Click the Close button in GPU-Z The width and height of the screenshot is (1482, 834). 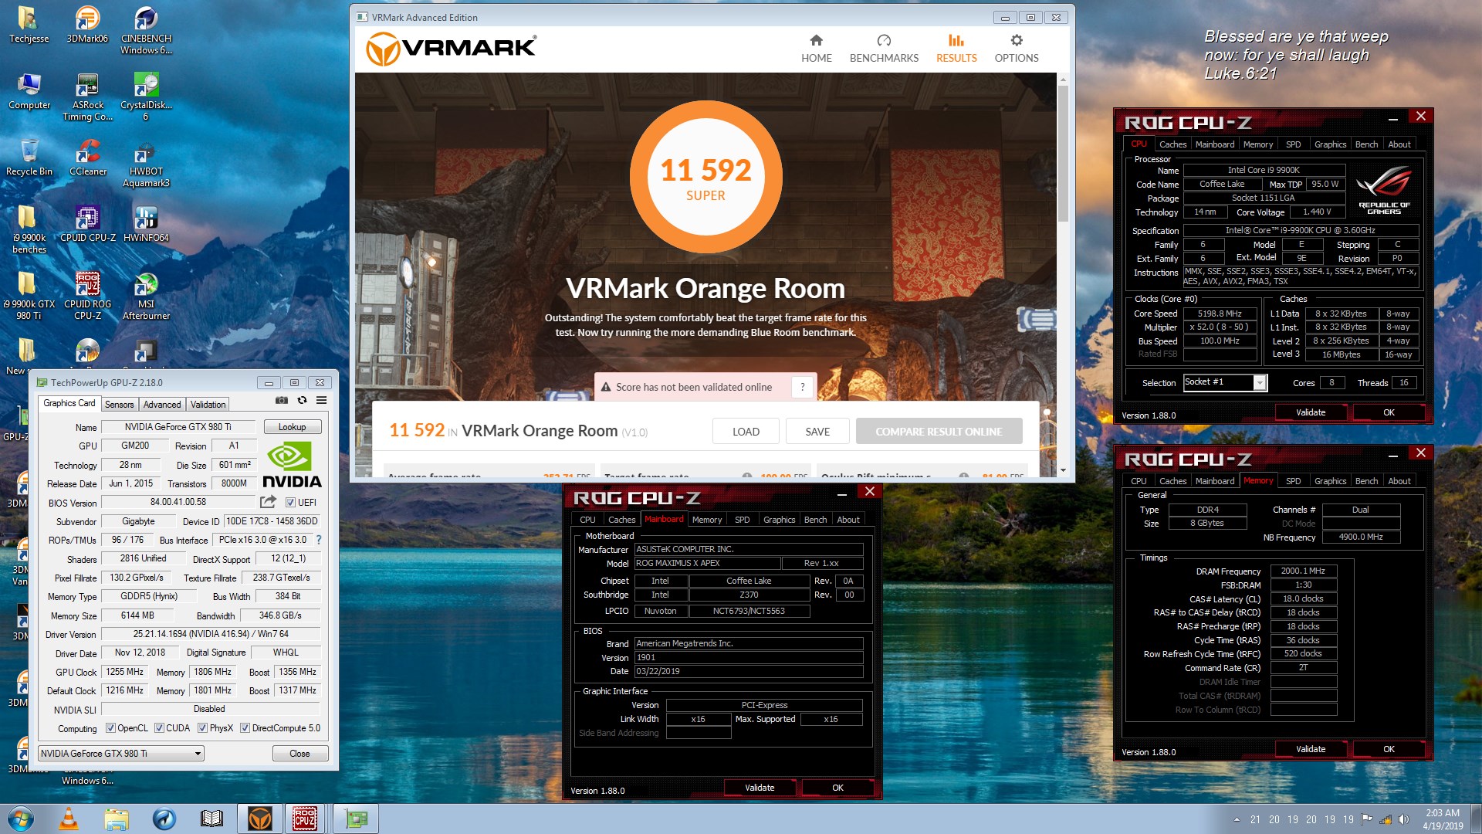point(299,754)
